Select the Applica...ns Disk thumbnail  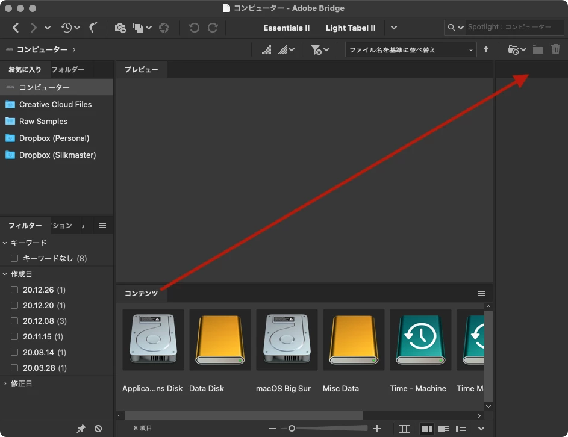(x=153, y=339)
